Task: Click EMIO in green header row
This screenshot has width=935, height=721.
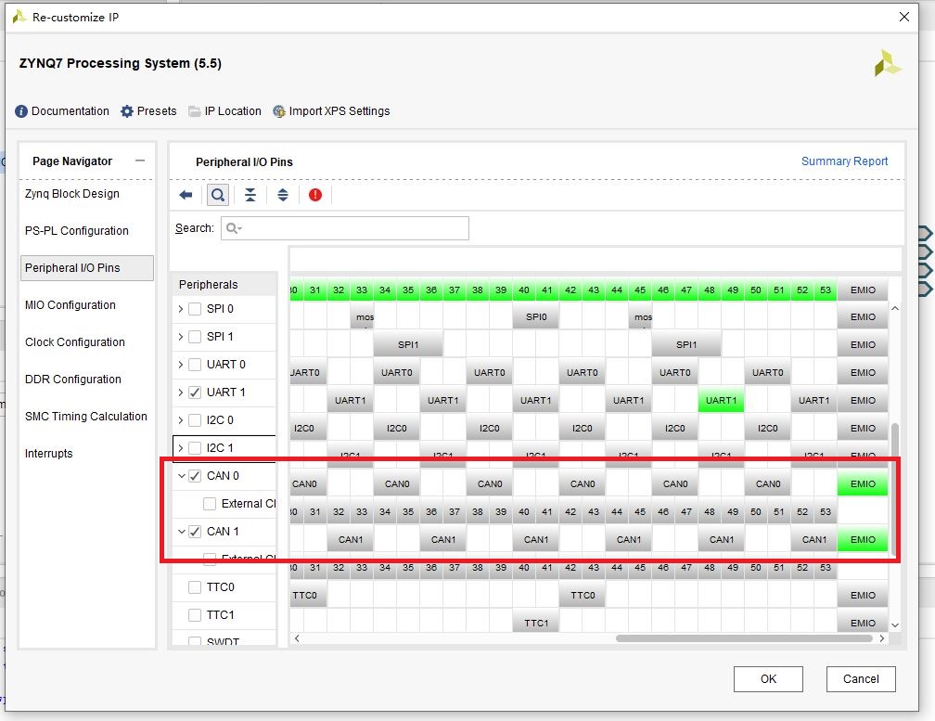Action: (863, 290)
